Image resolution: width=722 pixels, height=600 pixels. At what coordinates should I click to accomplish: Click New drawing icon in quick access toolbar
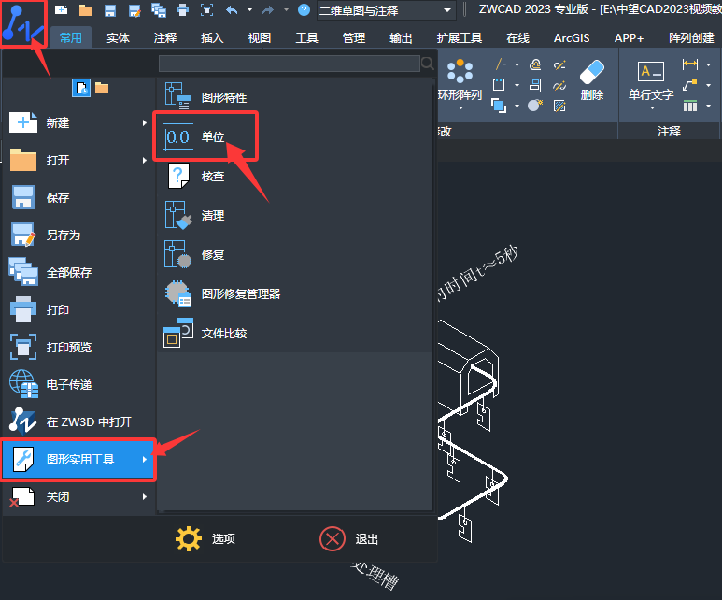tap(62, 10)
